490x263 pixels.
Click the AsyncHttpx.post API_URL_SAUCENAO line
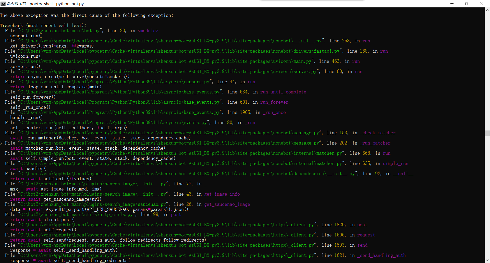pyautogui.click(x=99, y=209)
